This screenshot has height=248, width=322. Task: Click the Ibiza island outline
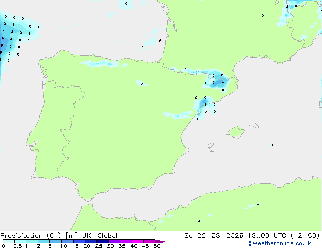(210, 146)
